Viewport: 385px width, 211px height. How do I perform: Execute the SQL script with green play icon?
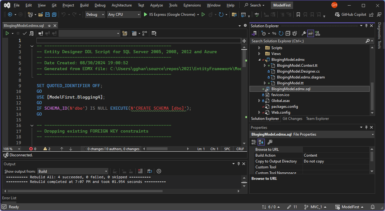click(x=7, y=33)
